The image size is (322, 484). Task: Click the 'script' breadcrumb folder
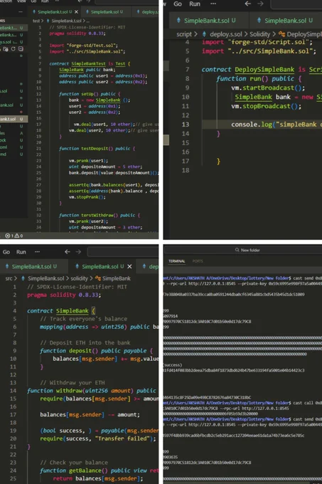click(x=184, y=34)
